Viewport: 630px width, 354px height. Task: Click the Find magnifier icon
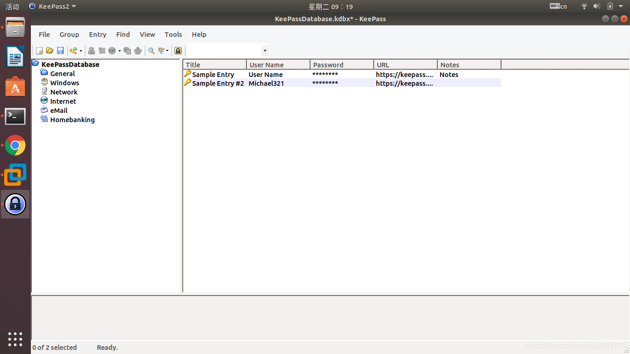151,51
